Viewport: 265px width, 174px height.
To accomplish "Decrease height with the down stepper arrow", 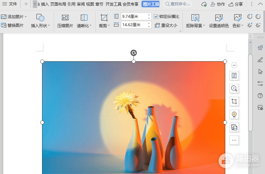I will tap(149, 18).
